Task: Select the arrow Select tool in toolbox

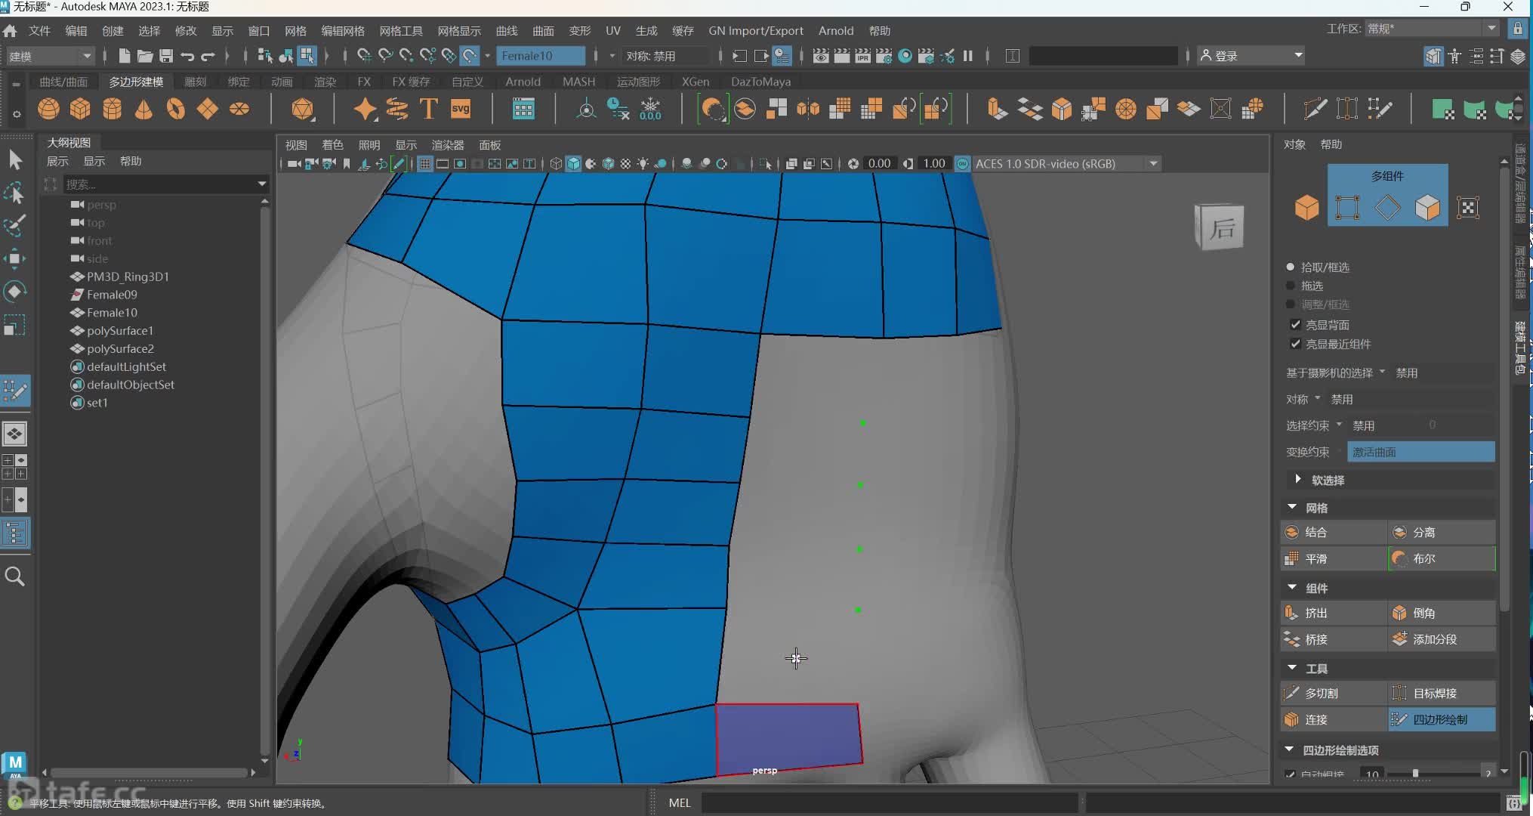Action: 15,160
